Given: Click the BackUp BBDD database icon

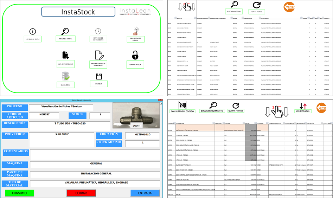Looking at the screenshot, I should coord(65,76).
